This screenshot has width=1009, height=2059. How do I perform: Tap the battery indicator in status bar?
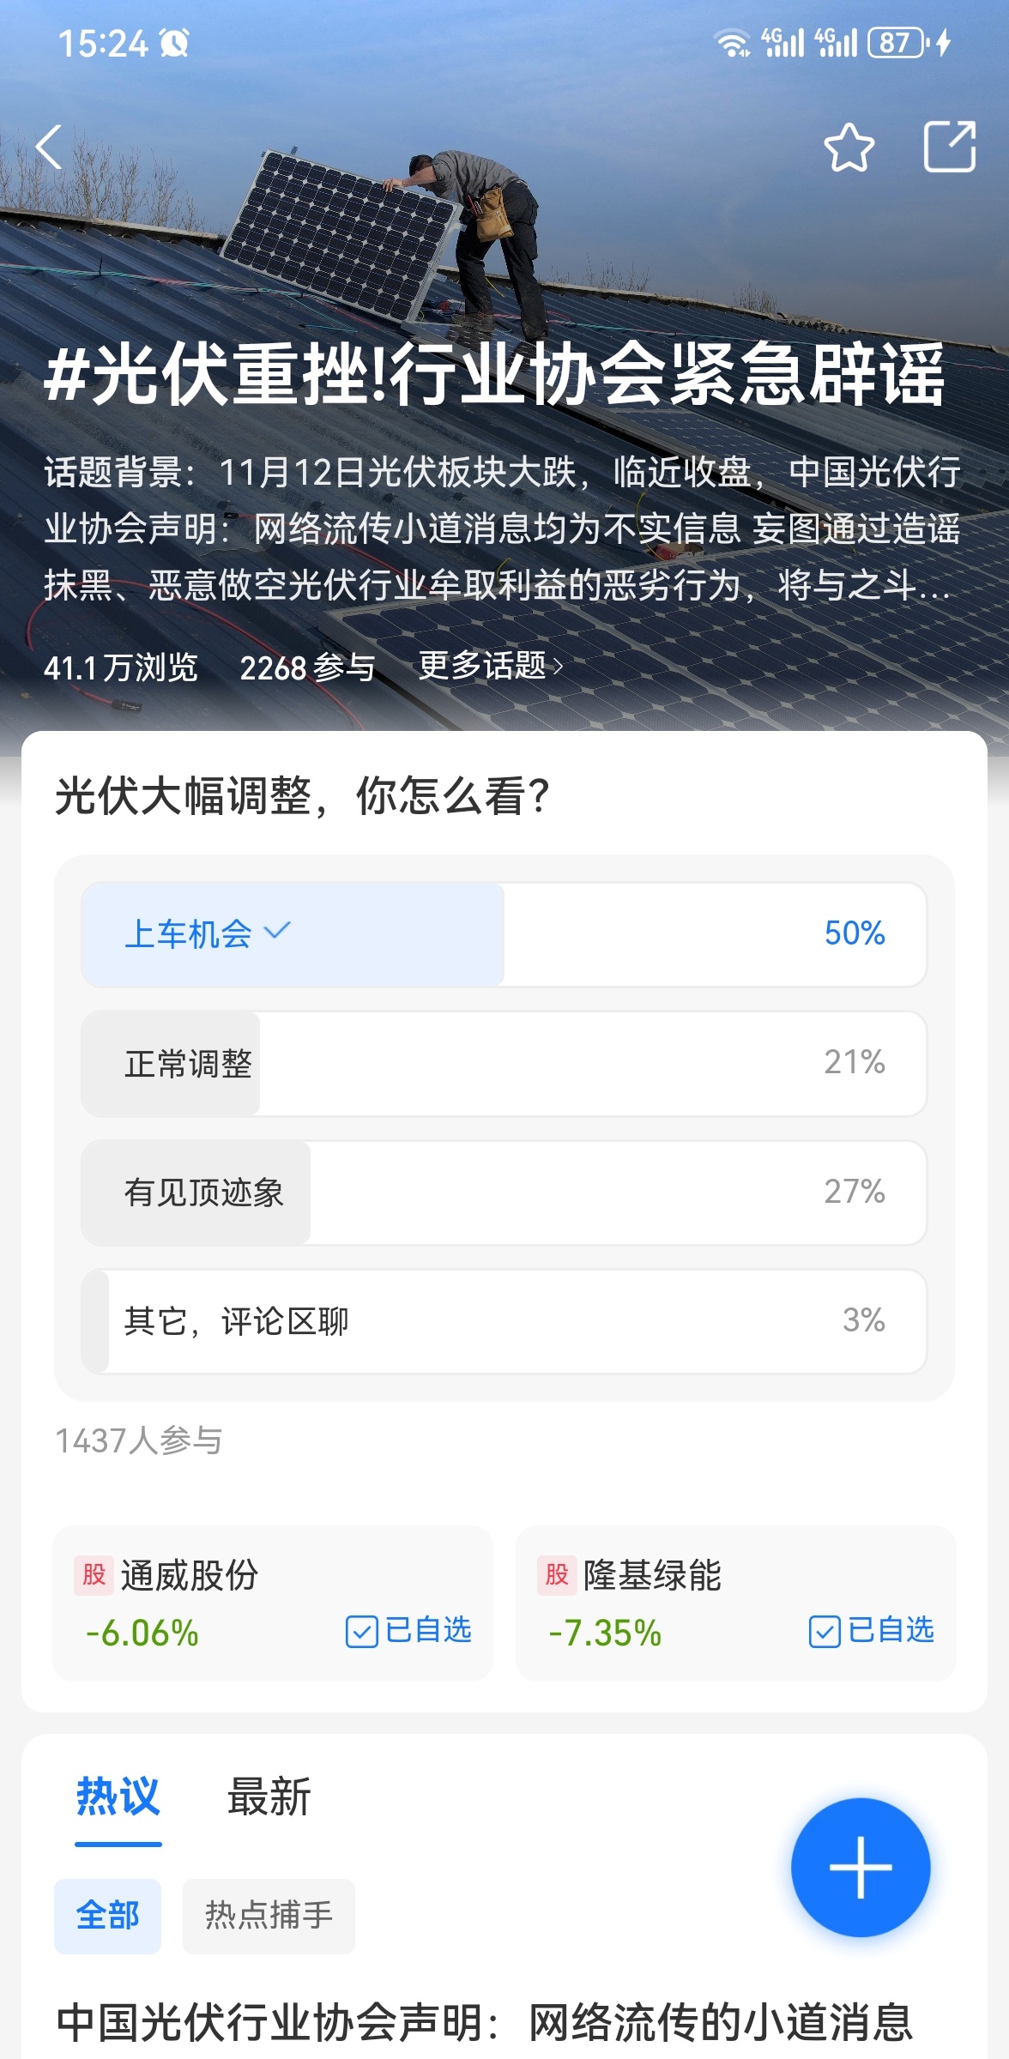[x=897, y=43]
